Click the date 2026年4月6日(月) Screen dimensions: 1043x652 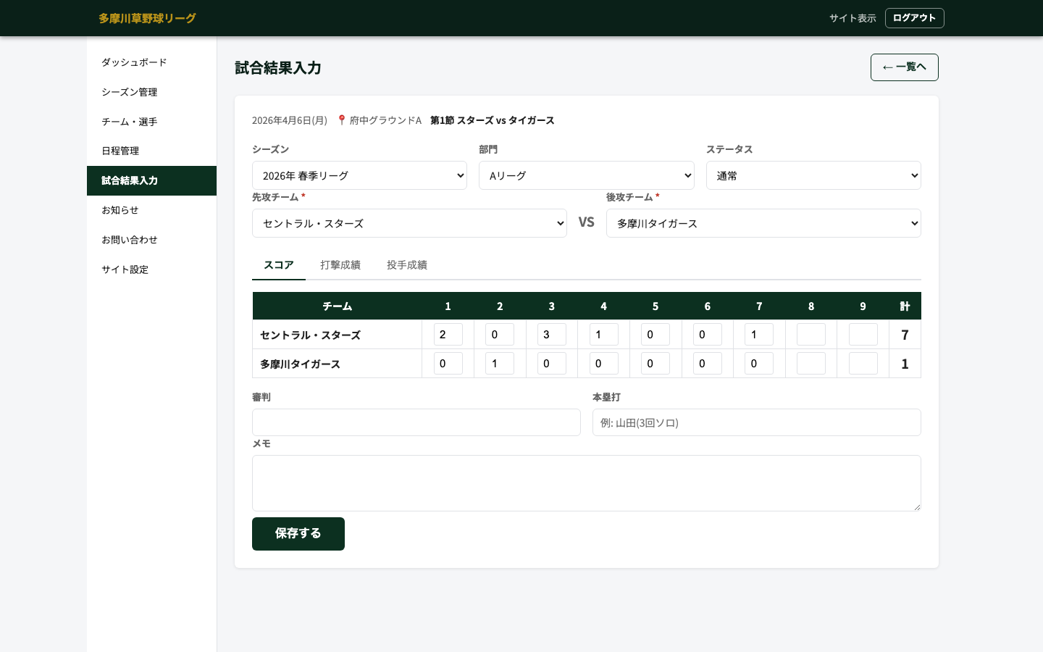290,120
